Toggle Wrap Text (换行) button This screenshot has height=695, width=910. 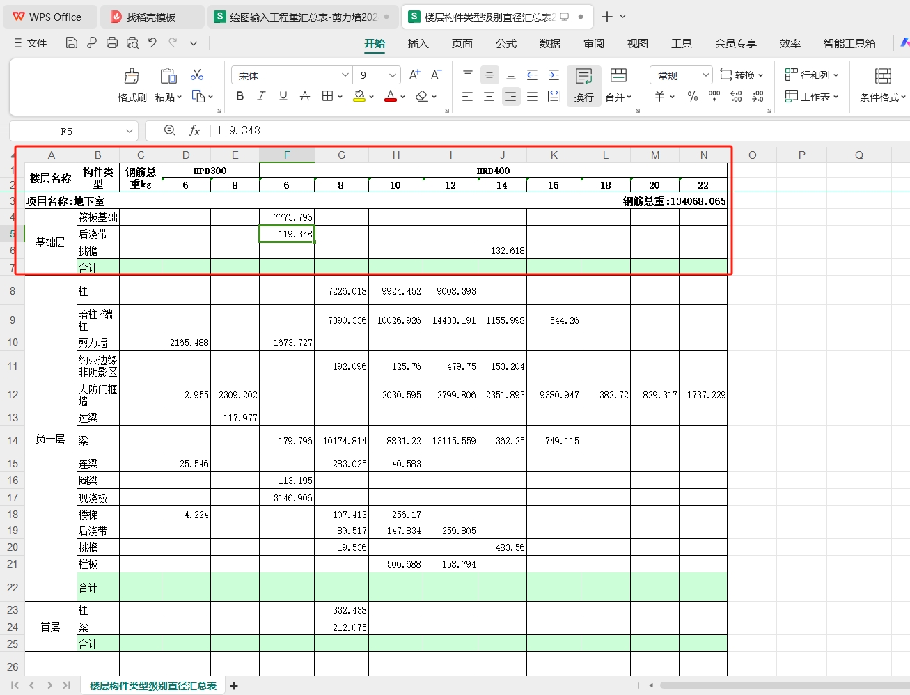[584, 86]
